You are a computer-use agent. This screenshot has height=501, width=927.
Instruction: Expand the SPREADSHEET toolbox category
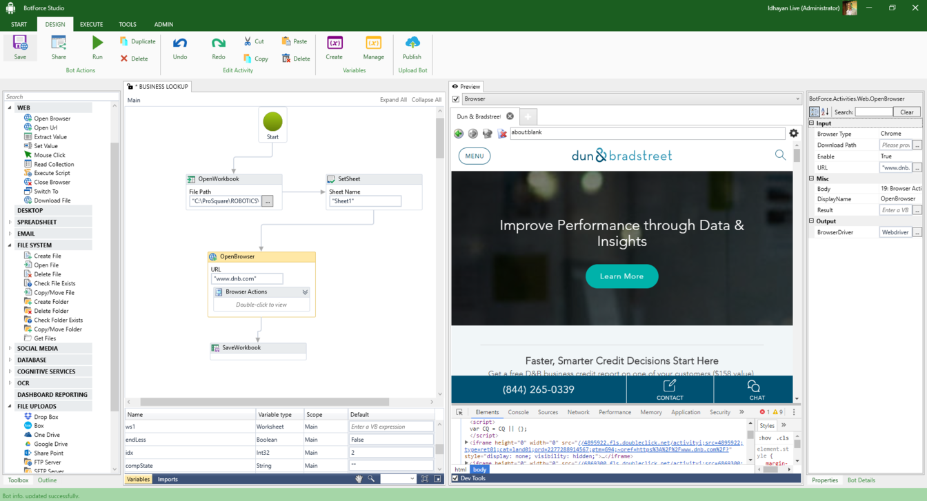point(10,222)
